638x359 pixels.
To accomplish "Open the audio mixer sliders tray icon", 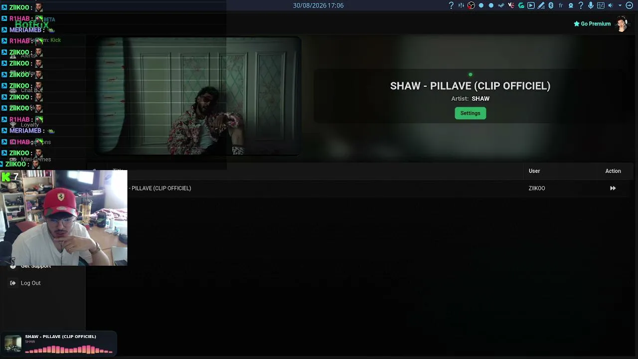I will tap(461, 5).
